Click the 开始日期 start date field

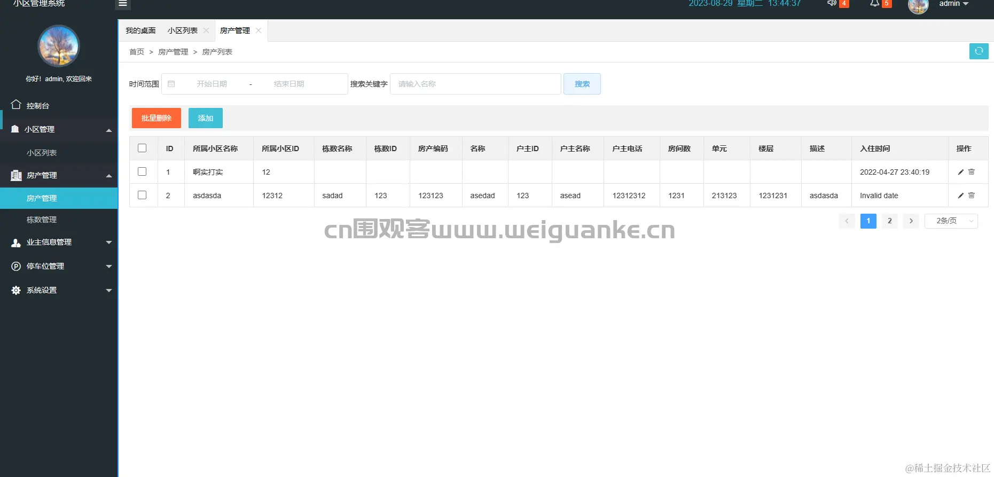pyautogui.click(x=212, y=84)
